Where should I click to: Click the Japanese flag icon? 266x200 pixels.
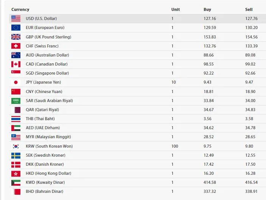point(16,82)
